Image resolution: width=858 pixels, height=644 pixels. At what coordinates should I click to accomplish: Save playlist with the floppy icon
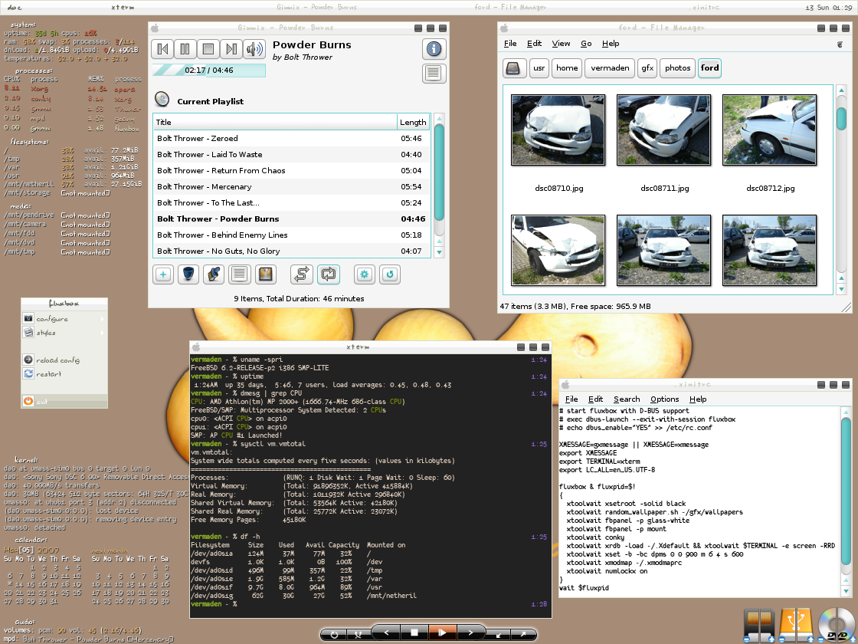tap(265, 274)
